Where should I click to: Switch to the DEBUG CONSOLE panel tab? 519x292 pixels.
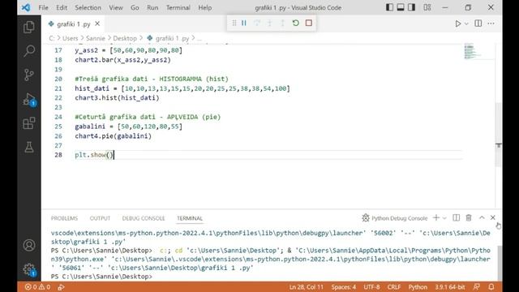click(144, 218)
